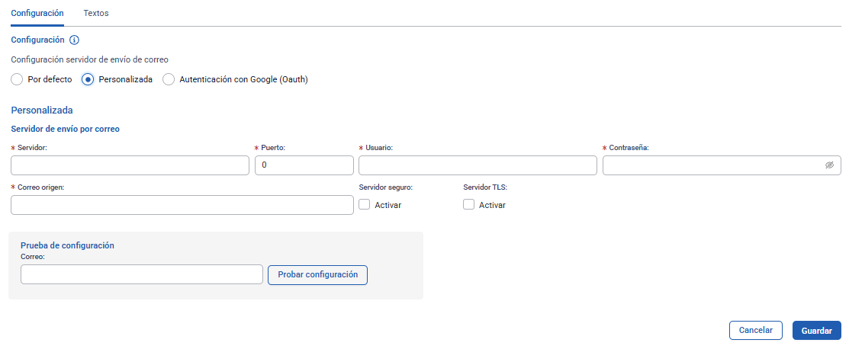
Task: Toggle password visibility eye icon
Action: point(829,165)
